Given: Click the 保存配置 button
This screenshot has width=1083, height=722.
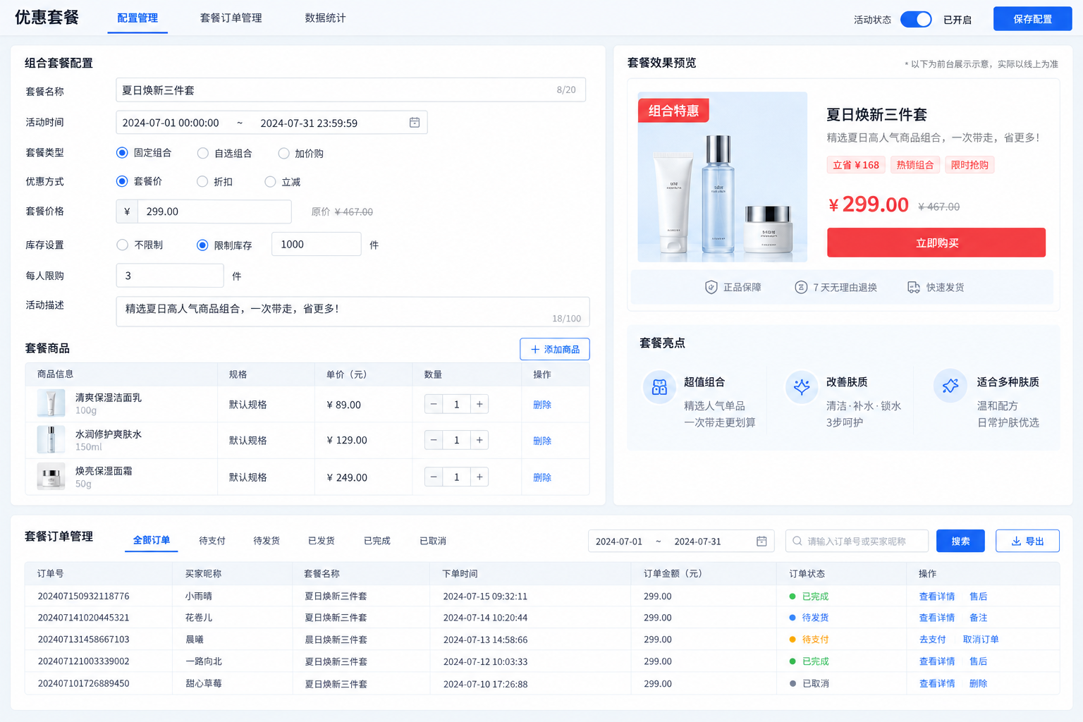Looking at the screenshot, I should point(1032,19).
